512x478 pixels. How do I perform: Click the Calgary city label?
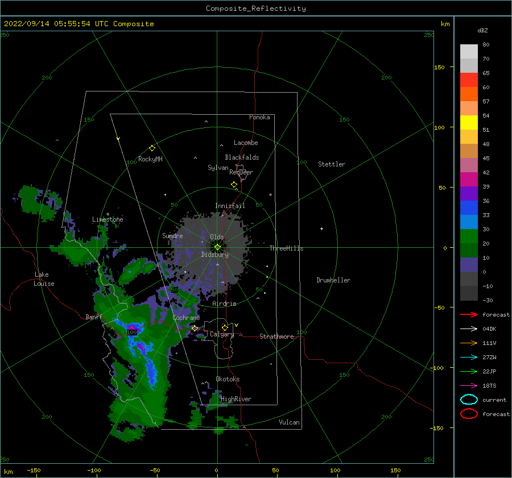(x=222, y=334)
